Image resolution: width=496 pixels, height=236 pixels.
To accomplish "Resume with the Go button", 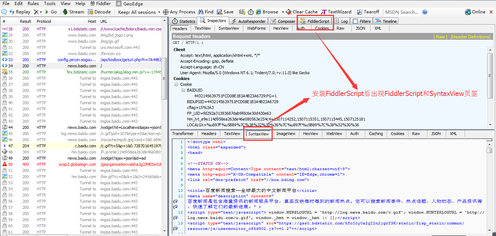I will click(51, 12).
